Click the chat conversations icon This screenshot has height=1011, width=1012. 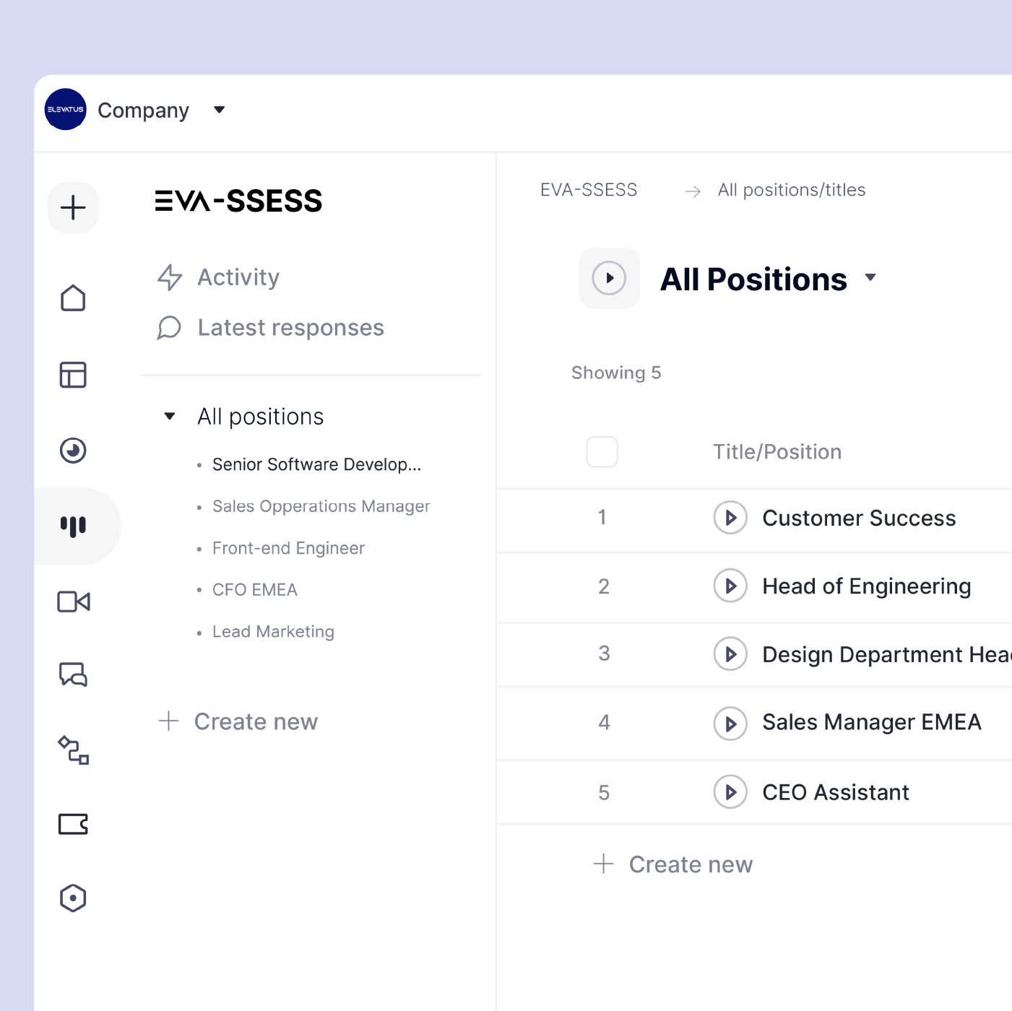pyautogui.click(x=72, y=674)
